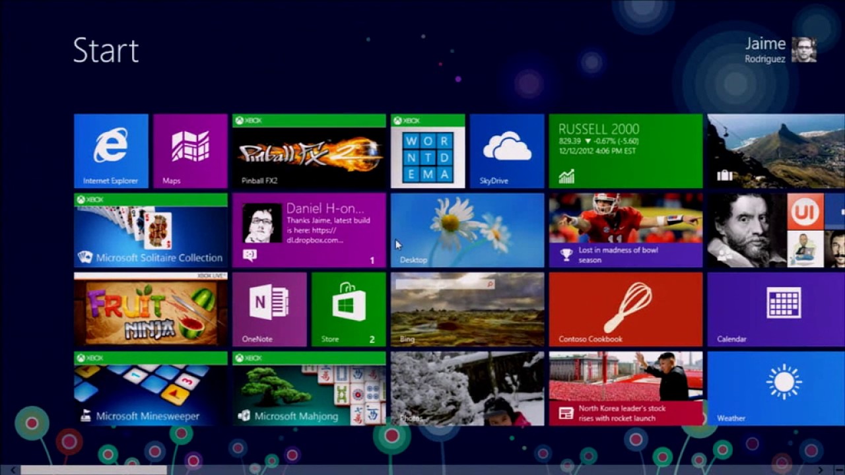Click the Bing search box on tile
This screenshot has height=475, width=845.
point(446,284)
